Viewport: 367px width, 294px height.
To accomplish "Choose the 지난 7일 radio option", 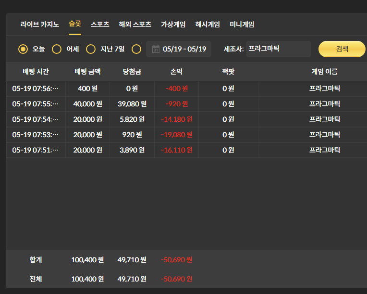I will coord(91,49).
